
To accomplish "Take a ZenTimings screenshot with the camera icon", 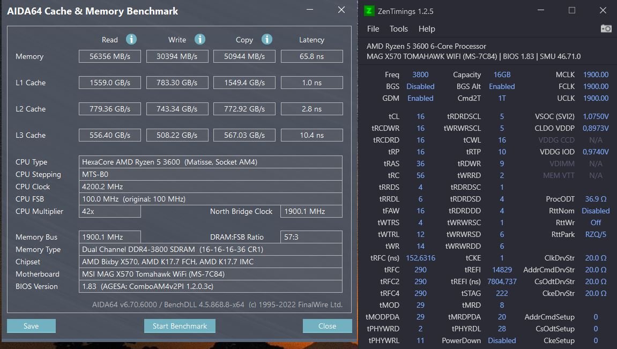I will 606,29.
